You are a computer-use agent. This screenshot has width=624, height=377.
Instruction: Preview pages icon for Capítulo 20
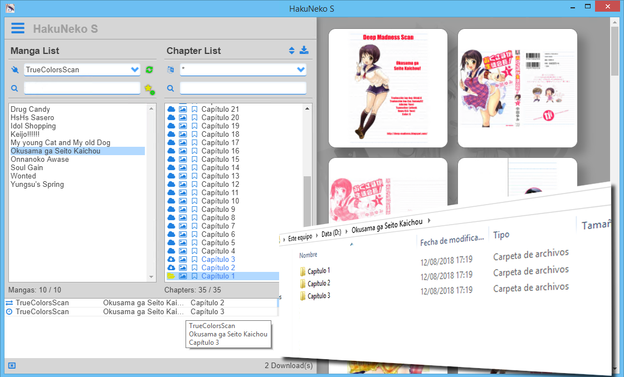click(183, 117)
